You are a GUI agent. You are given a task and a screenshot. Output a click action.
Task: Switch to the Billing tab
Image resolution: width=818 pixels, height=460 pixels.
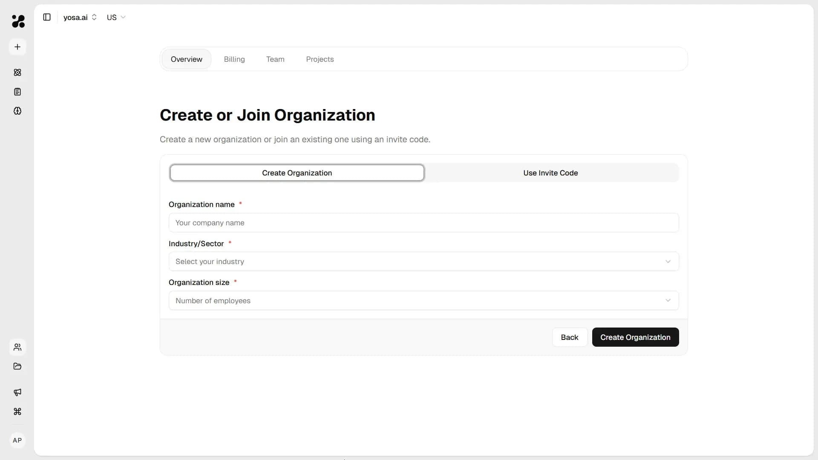tap(234, 59)
